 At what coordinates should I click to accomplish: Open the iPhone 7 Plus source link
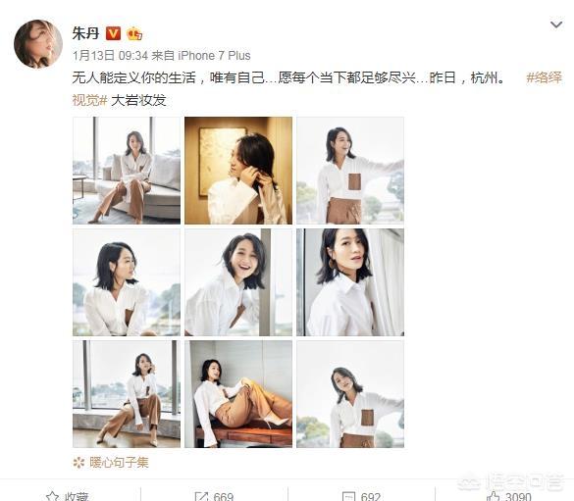(x=214, y=56)
